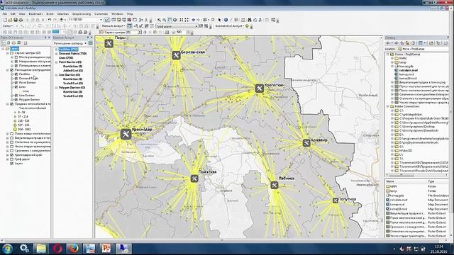
Task: Toggle Line Barriers layer checkbox
Action: [16, 96]
